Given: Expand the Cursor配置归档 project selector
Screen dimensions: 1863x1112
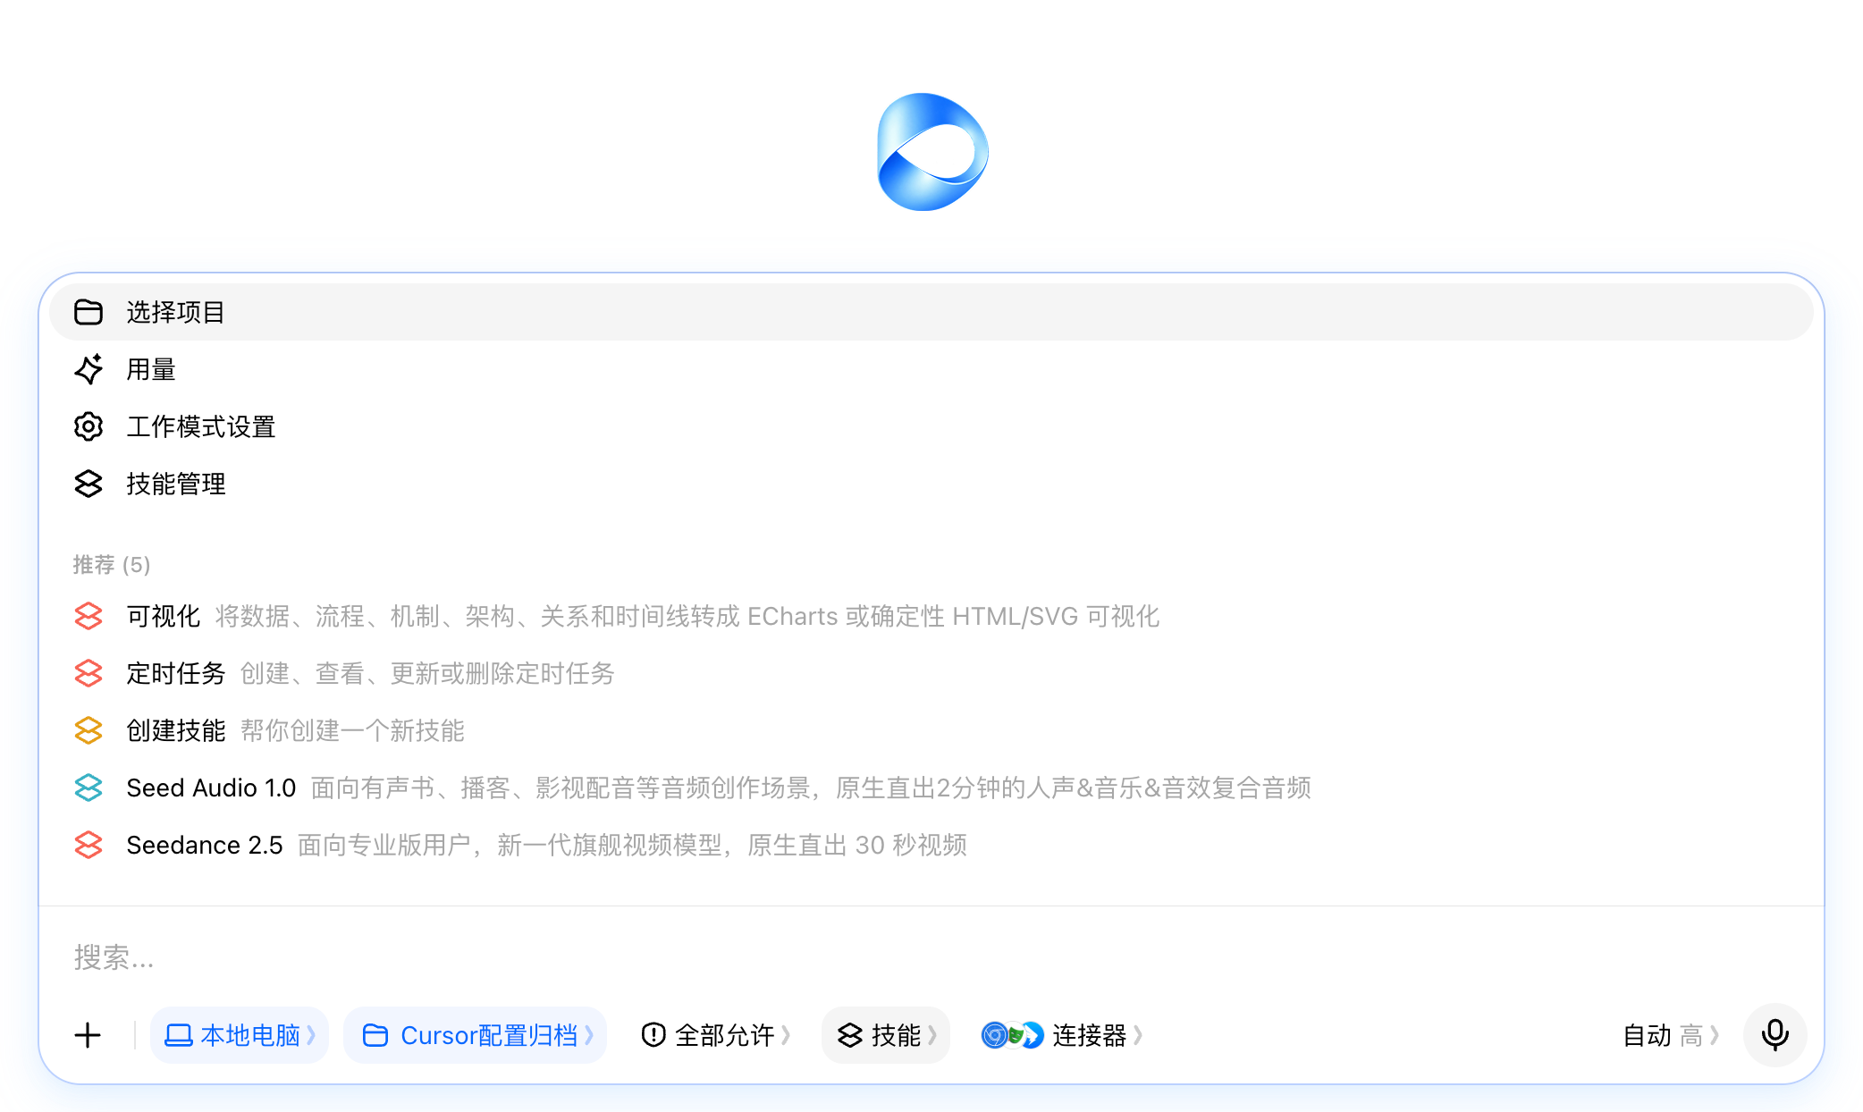Looking at the screenshot, I should pos(476,1035).
